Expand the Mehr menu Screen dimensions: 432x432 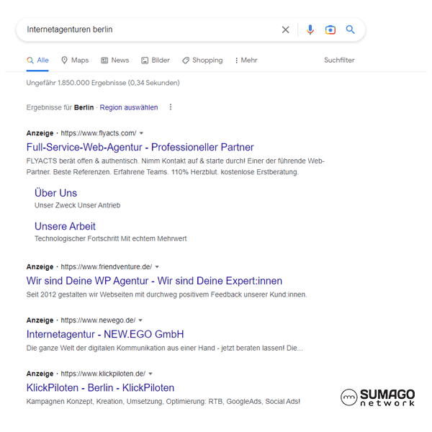tap(246, 60)
